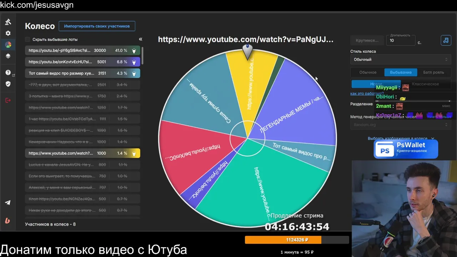Select the eliminated '-777, я даун' lot row
This screenshot has width=457, height=257.
pyautogui.click(x=82, y=85)
